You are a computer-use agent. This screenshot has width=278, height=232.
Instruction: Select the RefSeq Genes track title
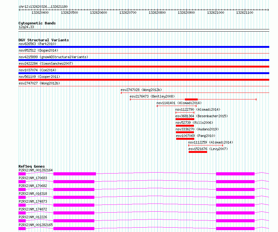click(x=32, y=166)
